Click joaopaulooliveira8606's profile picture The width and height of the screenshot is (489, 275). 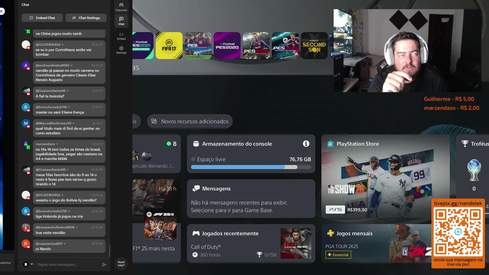pos(26,227)
